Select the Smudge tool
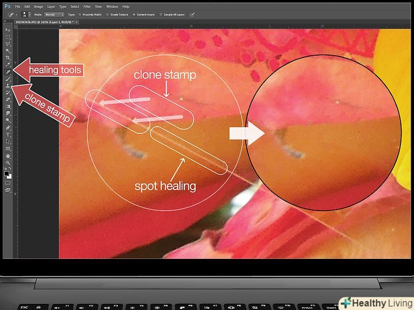 point(7,114)
